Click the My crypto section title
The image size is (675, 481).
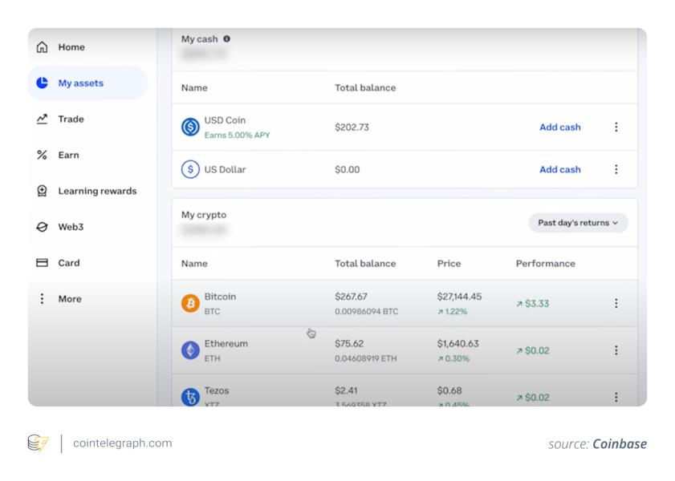click(204, 215)
